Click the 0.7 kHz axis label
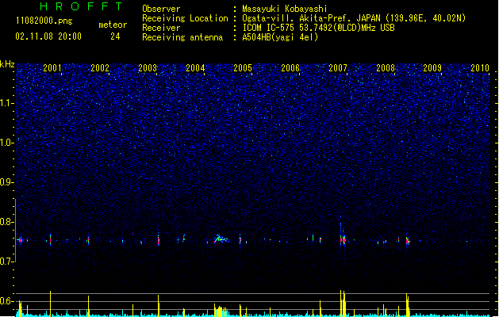 (7, 262)
